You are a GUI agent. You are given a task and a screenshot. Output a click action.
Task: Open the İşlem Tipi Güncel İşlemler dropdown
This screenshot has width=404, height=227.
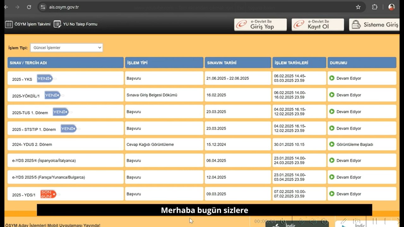coord(67,48)
